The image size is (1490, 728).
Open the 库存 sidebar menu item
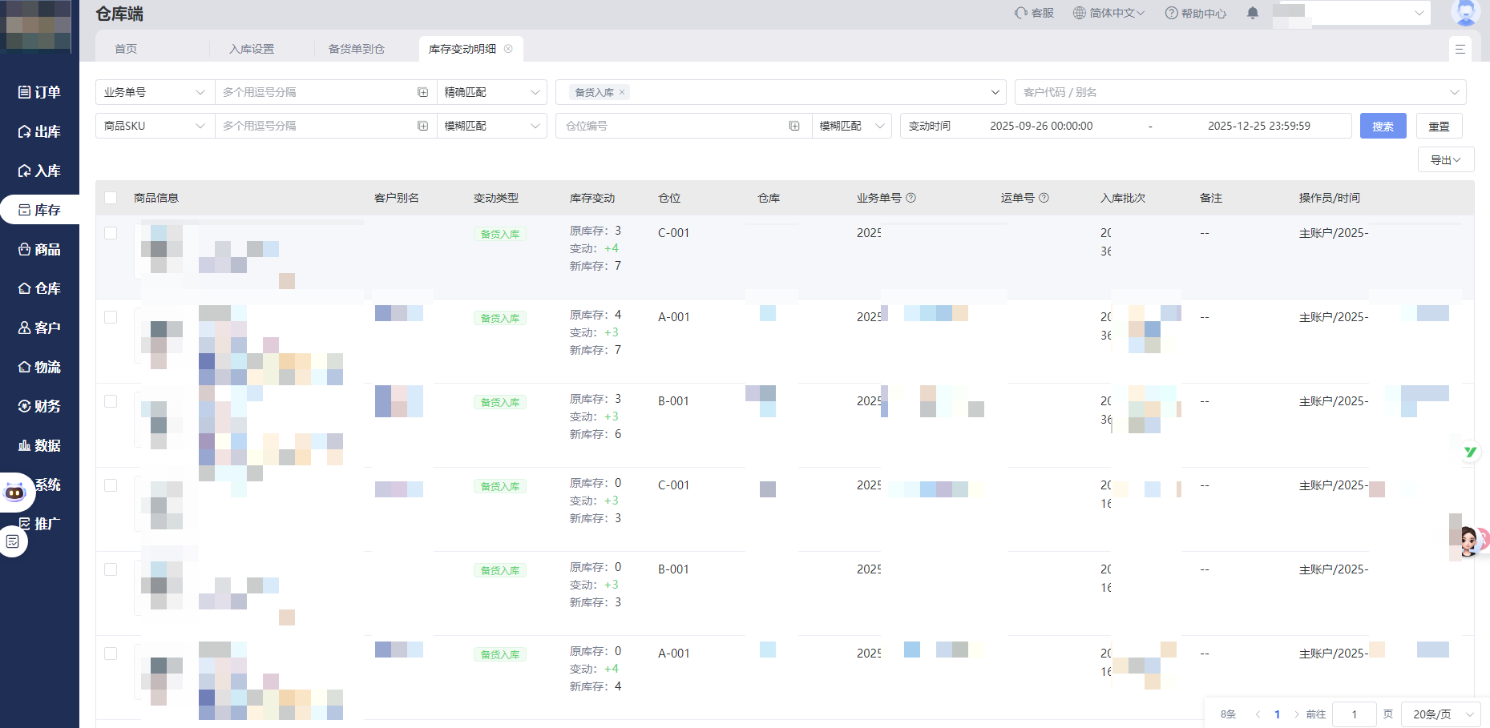click(40, 210)
